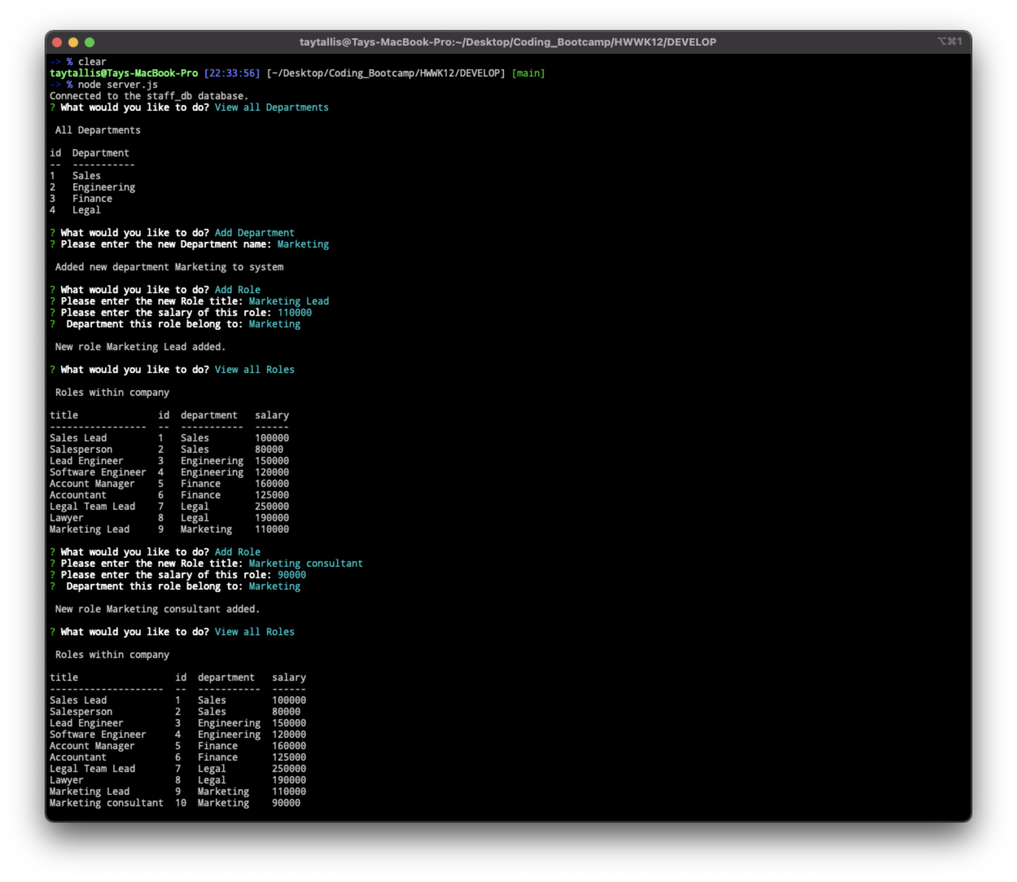Click the 'View all Roles' answer text
The height and width of the screenshot is (882, 1017).
click(x=254, y=369)
